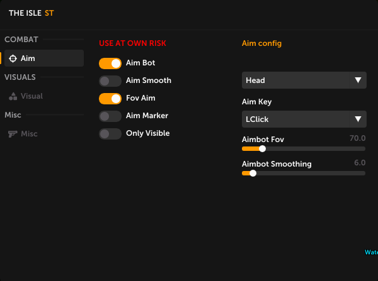
Task: Click the crosshair icon beside Aim
Action: (x=13, y=58)
